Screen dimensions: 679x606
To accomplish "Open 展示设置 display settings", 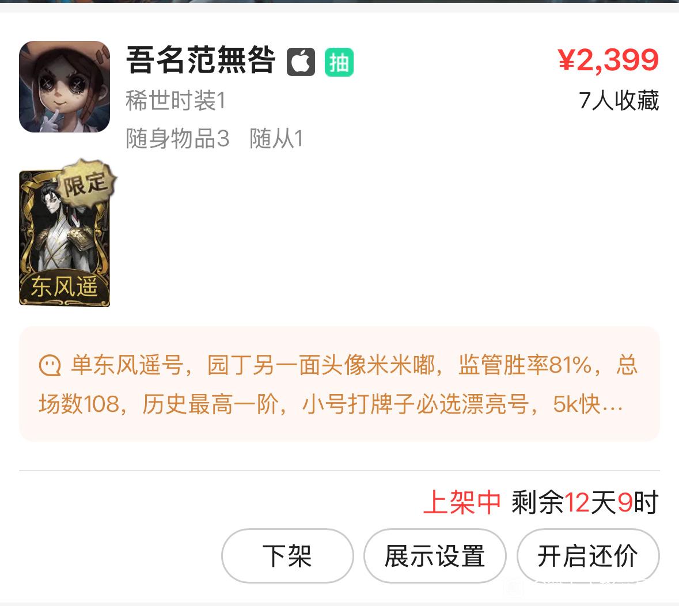I will [435, 556].
